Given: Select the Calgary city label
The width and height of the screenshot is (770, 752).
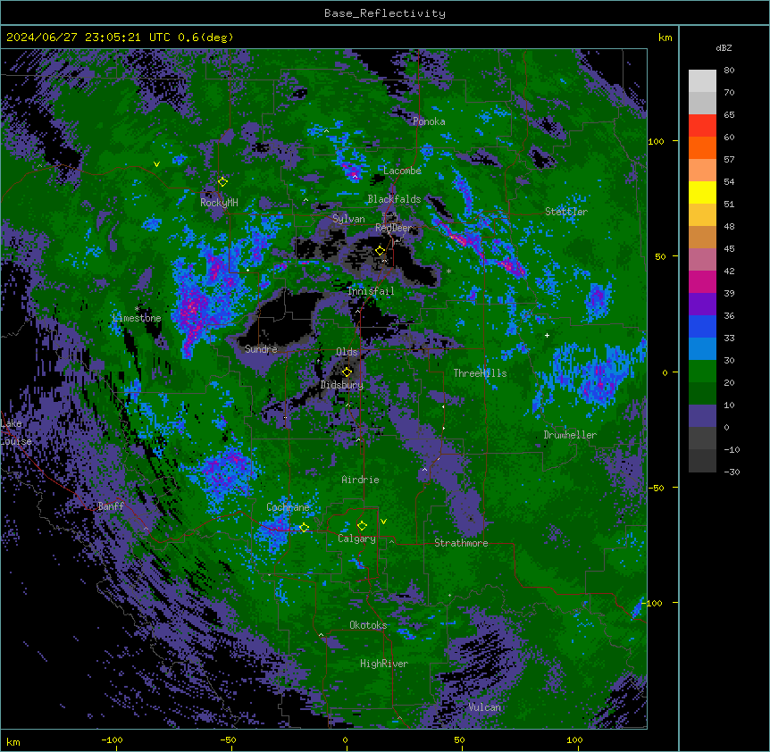Looking at the screenshot, I should pyautogui.click(x=356, y=539).
